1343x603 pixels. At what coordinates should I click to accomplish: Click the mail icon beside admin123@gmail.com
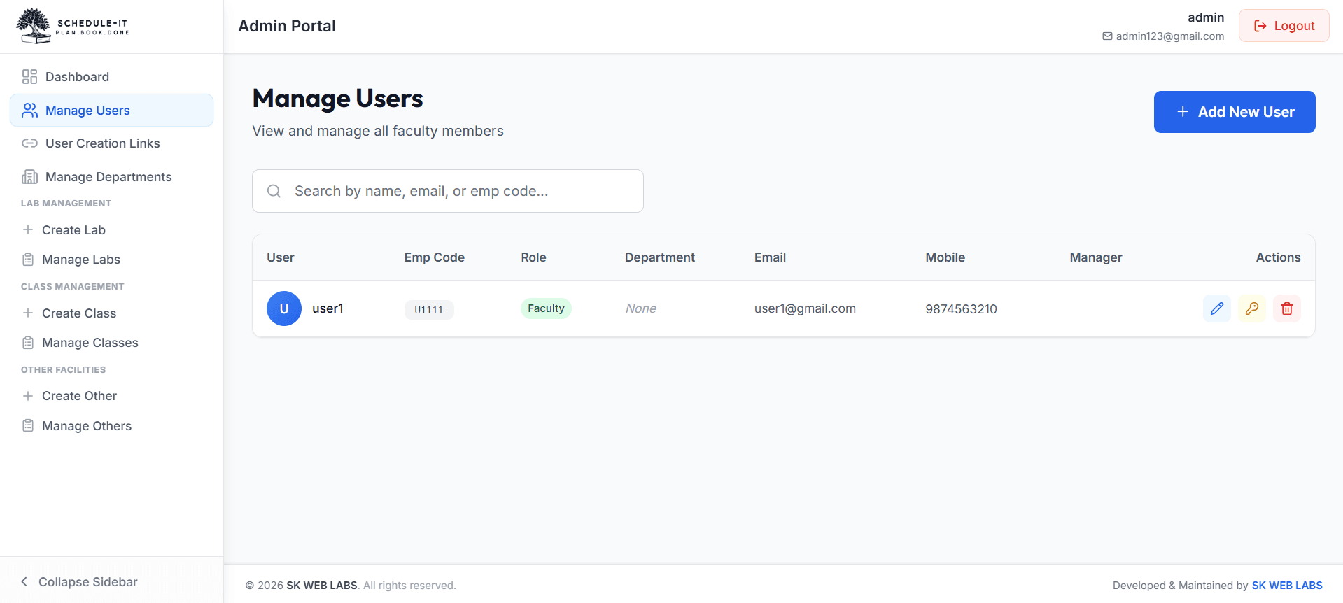(x=1107, y=36)
